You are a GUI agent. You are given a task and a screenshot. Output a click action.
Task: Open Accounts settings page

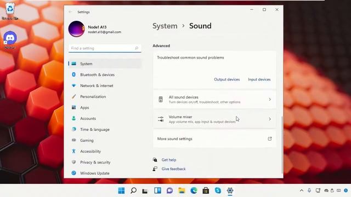pyautogui.click(x=105, y=118)
